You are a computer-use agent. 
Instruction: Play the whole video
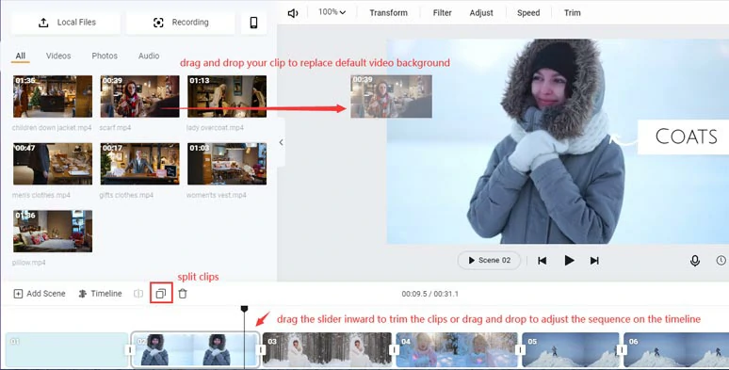tap(569, 261)
